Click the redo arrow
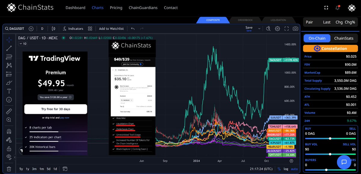Viewport: 361px width, 174px height. click(142, 29)
